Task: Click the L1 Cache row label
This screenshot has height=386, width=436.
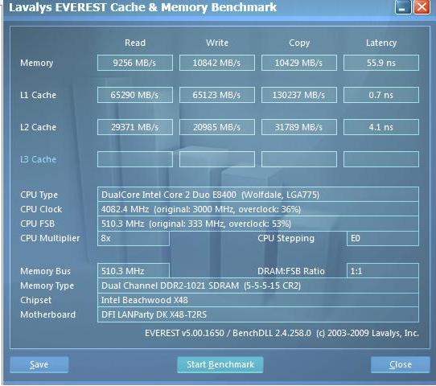Action: [38, 95]
